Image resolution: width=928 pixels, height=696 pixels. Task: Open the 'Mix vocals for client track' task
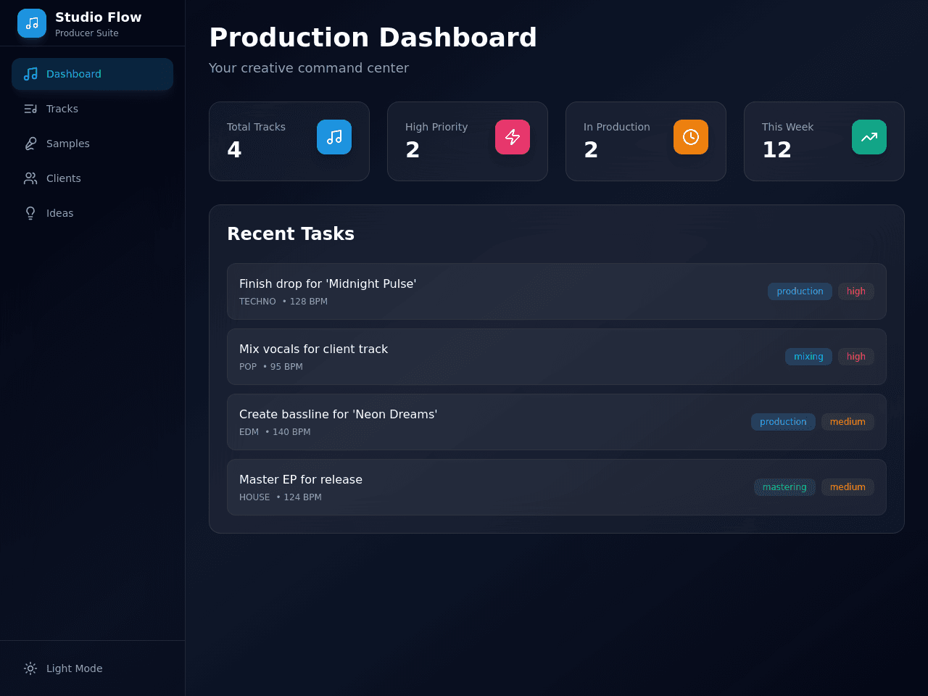point(557,357)
